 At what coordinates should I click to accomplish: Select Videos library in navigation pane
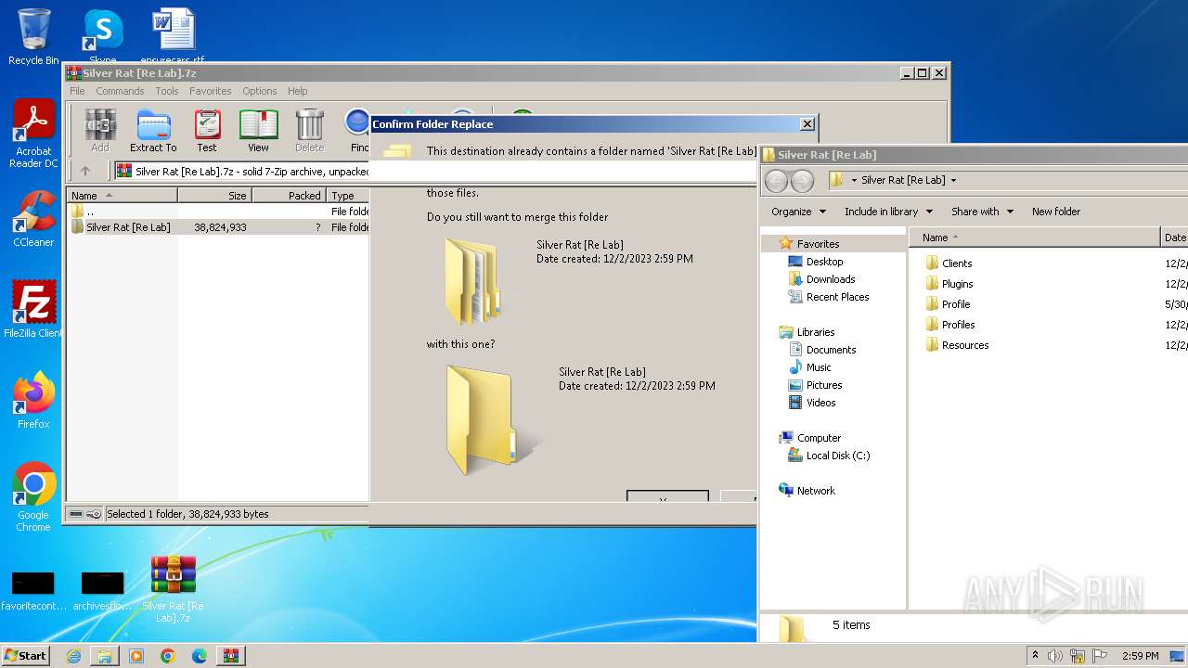pyautogui.click(x=820, y=403)
